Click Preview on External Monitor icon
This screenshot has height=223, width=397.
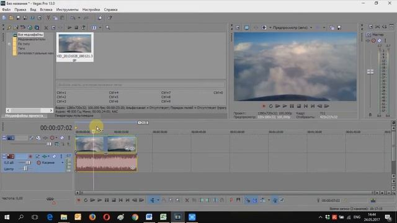point(247,27)
